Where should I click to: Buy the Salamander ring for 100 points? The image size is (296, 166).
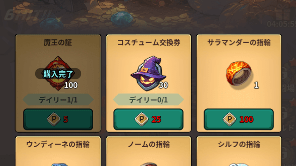click(x=239, y=119)
